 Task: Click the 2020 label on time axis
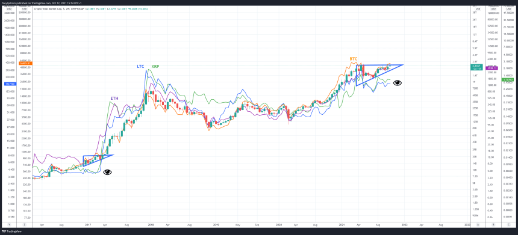(x=279, y=224)
